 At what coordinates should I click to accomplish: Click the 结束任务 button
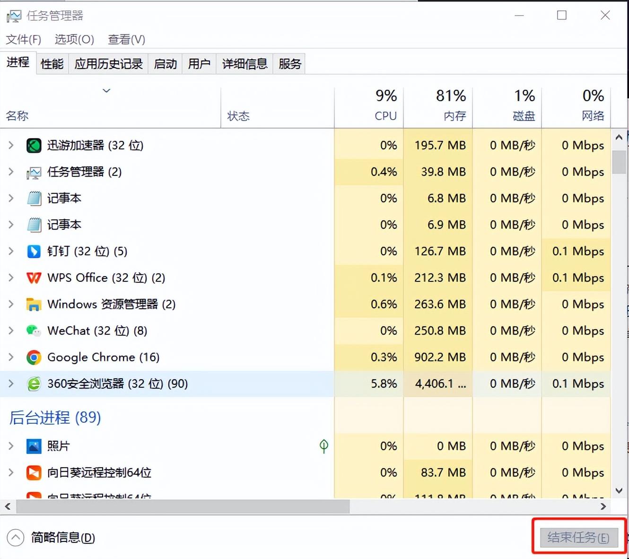click(x=579, y=538)
